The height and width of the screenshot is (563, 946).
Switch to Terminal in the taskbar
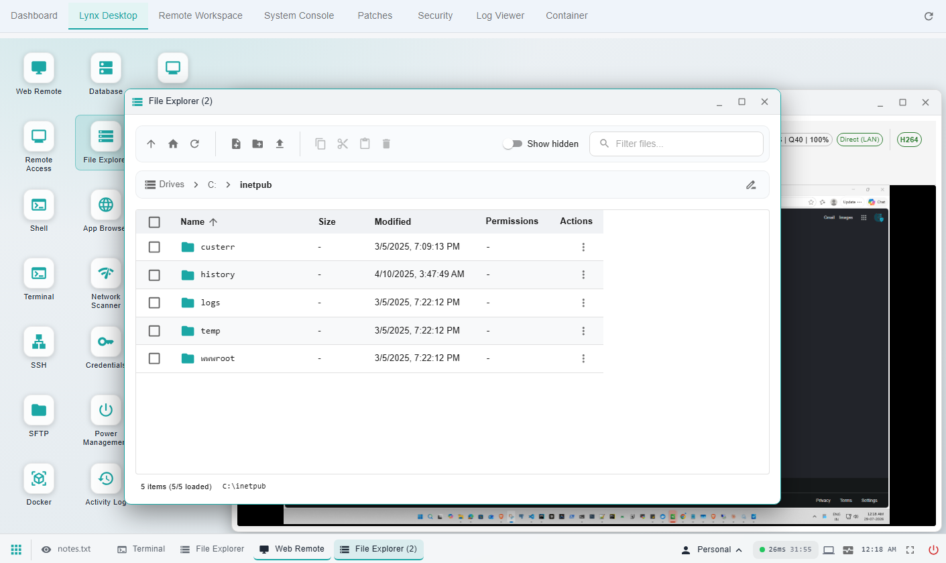141,549
